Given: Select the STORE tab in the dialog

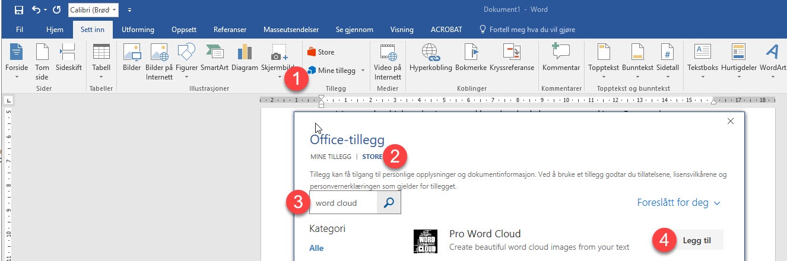Looking at the screenshot, I should pyautogui.click(x=373, y=157).
